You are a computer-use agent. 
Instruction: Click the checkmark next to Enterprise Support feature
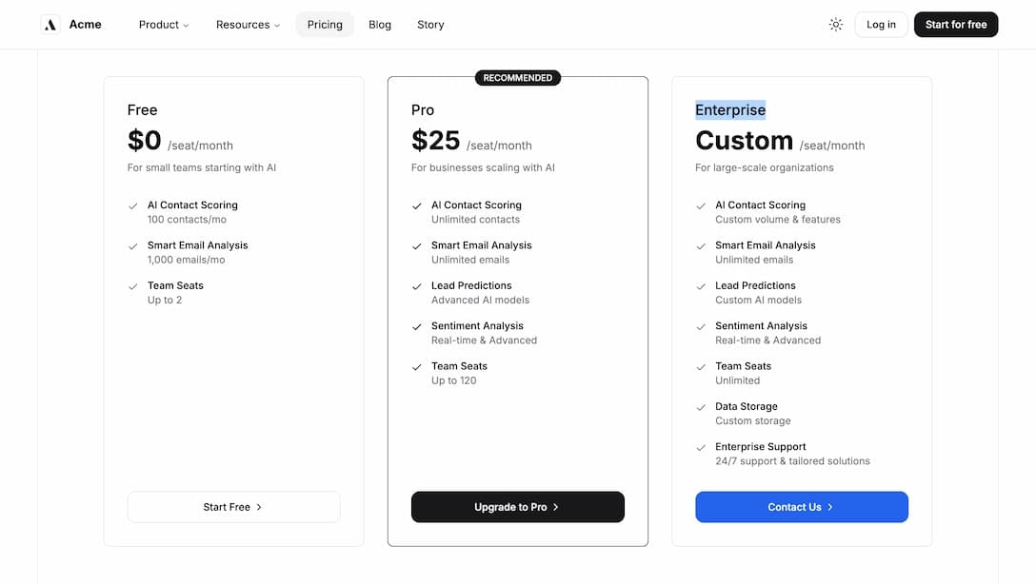[x=701, y=446]
